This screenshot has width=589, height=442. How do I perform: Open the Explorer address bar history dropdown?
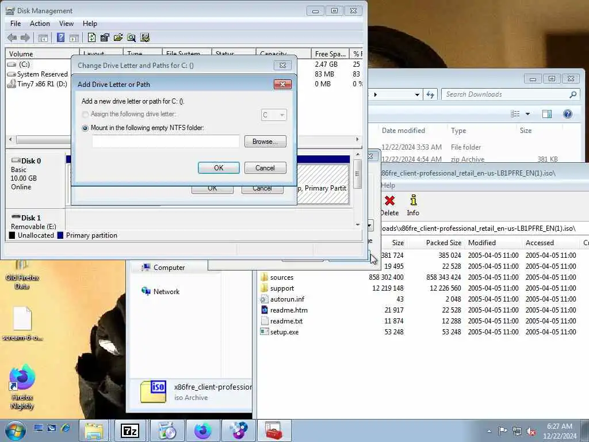point(417,95)
